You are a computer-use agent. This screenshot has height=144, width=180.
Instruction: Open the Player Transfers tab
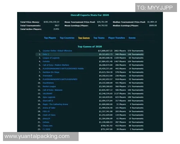[116, 38]
